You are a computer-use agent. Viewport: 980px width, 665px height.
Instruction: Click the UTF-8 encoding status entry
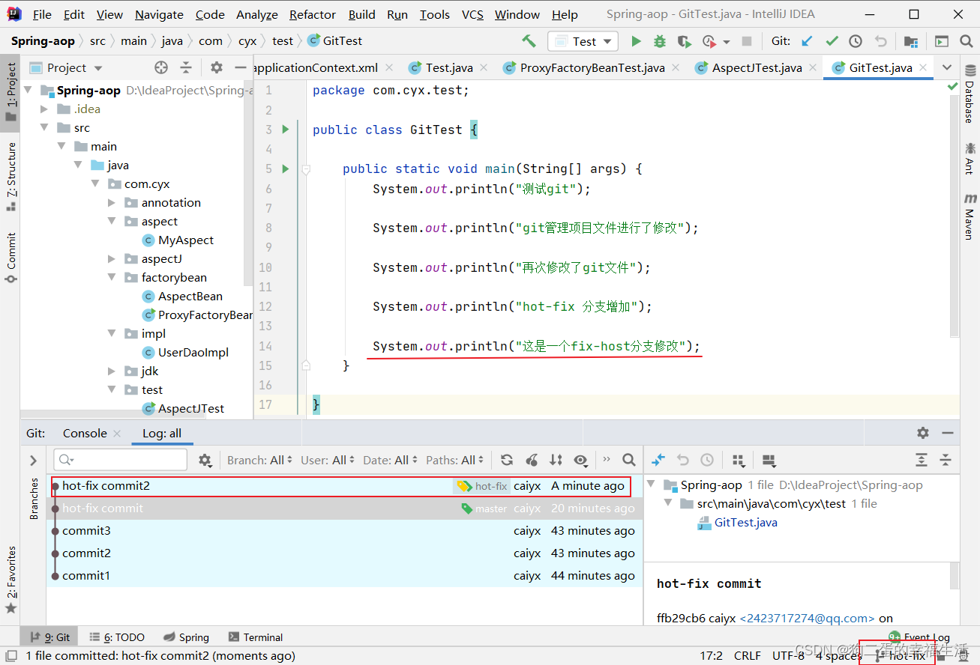tap(788, 656)
